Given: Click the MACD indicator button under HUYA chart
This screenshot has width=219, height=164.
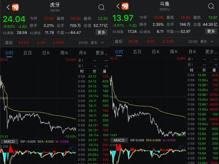Looking at the screenshot, I should pyautogui.click(x=9, y=142).
